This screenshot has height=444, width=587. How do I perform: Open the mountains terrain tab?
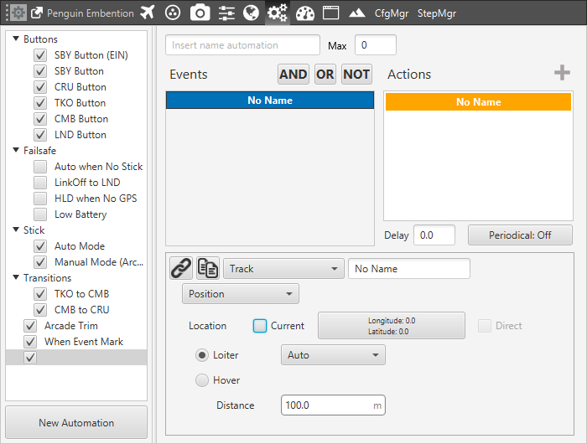(356, 13)
